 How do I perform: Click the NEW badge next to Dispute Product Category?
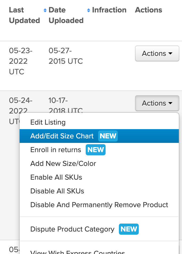point(129,229)
